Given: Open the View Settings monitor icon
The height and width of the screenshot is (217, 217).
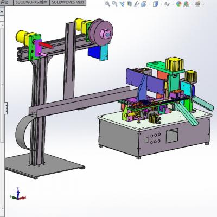Looking at the screenshot, I should (198, 4).
